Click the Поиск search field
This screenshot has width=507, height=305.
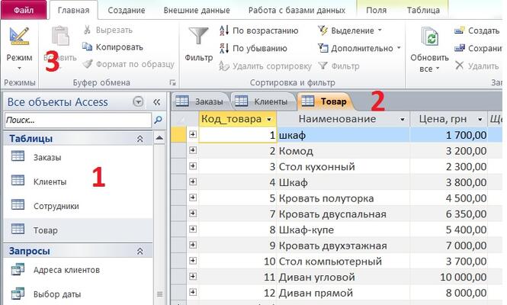point(76,120)
